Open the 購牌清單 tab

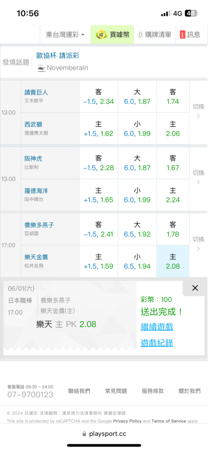click(x=154, y=35)
